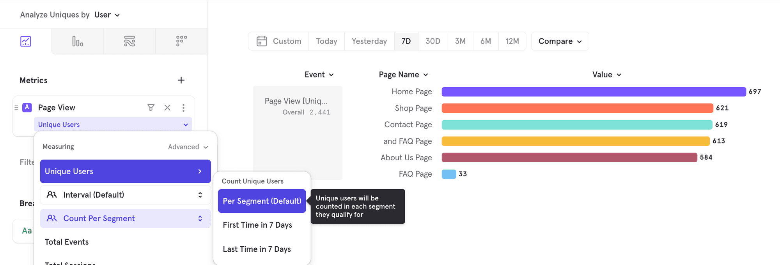
Task: Change the Interval (Default) selector
Action: click(x=125, y=195)
